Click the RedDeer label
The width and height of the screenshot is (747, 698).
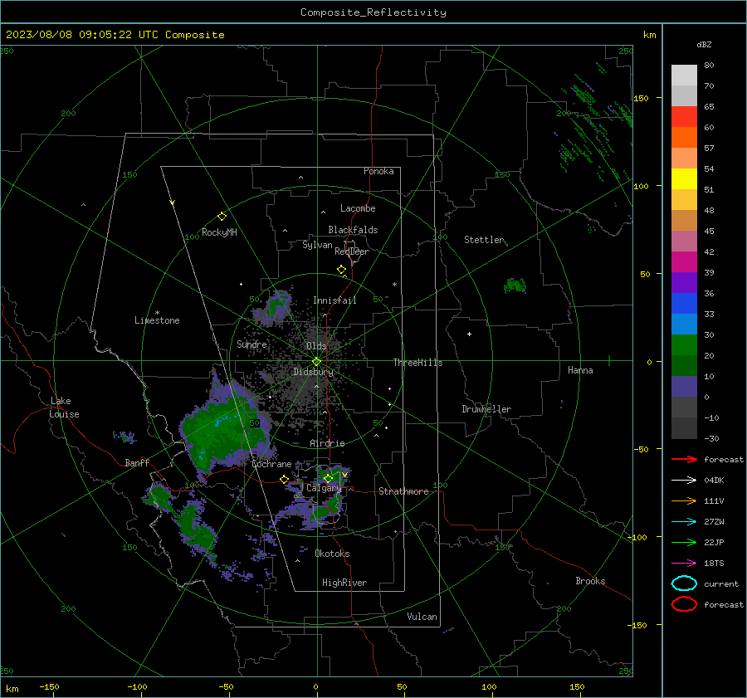pos(352,251)
